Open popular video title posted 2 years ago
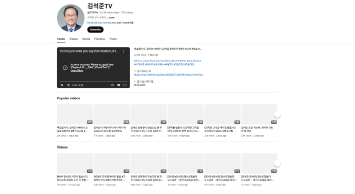The height and width of the screenshot is (194, 355). click(x=257, y=129)
